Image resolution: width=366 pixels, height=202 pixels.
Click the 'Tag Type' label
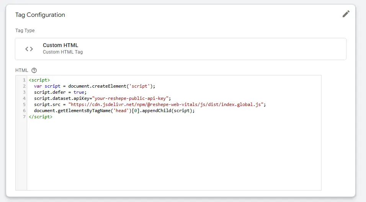25,31
